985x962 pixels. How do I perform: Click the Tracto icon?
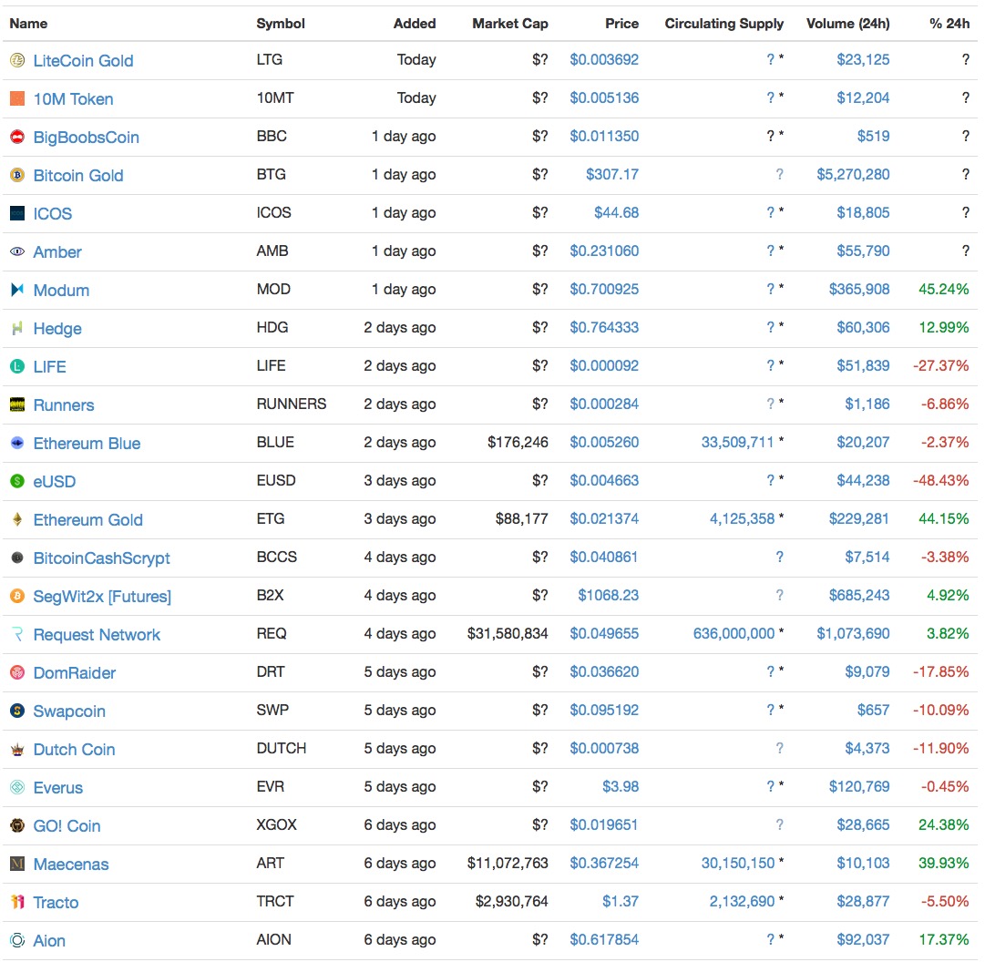coord(17,903)
